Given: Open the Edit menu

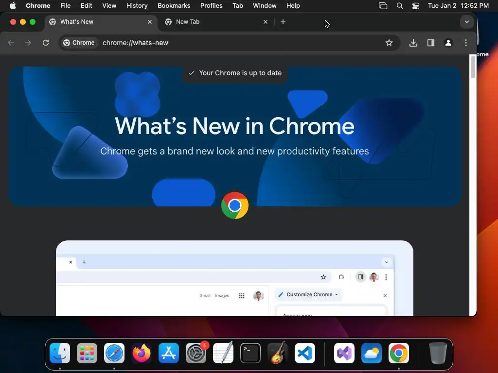Looking at the screenshot, I should point(86,6).
